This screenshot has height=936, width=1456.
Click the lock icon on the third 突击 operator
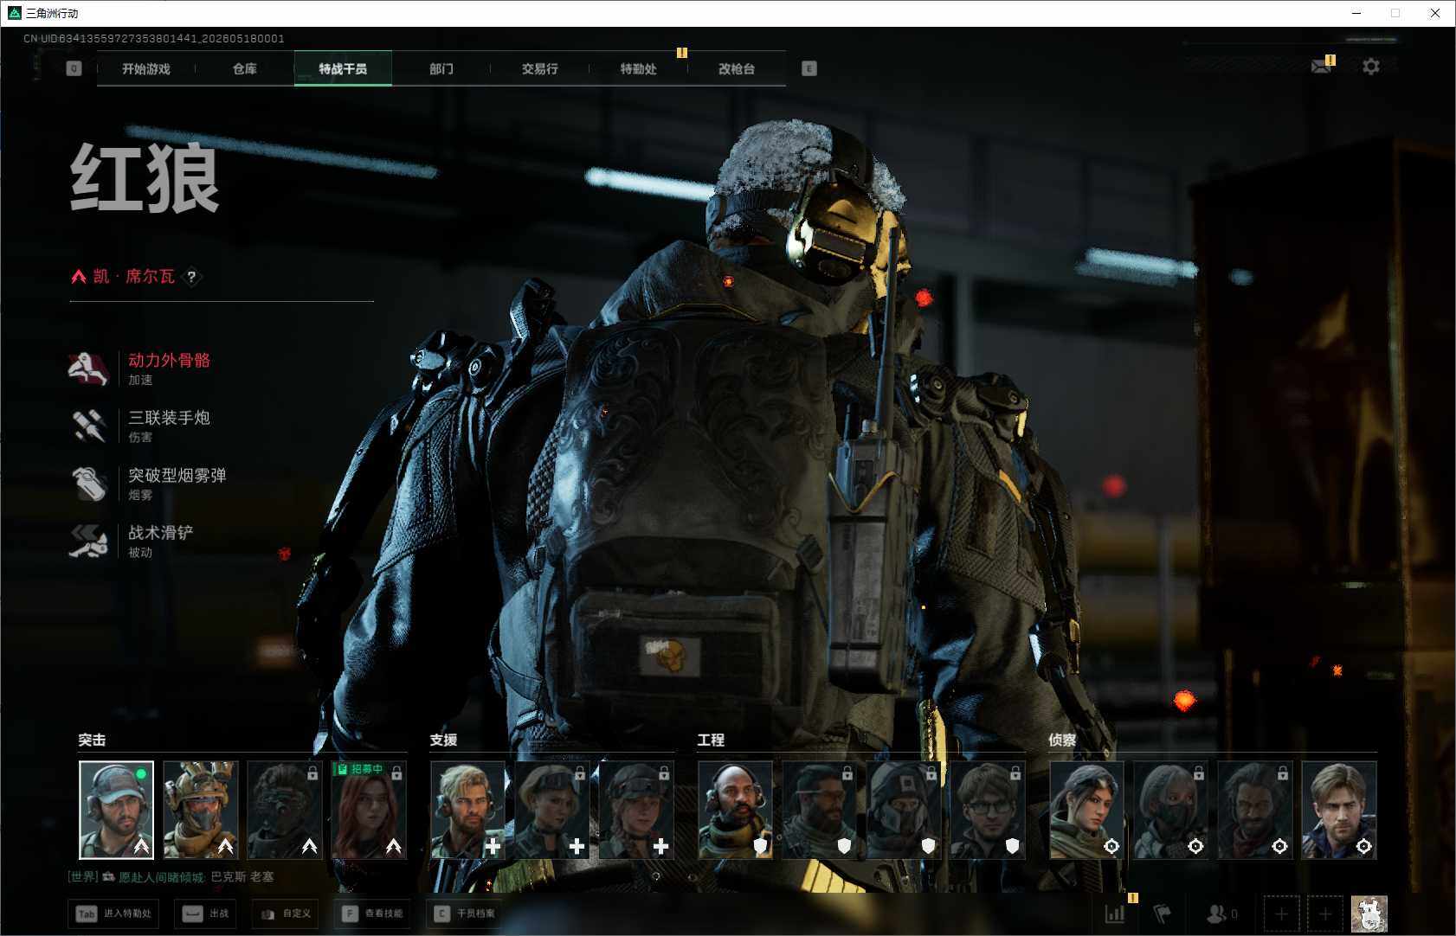coord(312,773)
